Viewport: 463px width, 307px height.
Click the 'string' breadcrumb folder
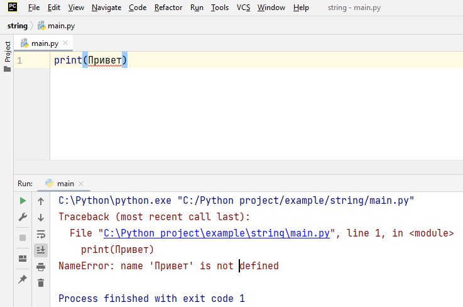tap(17, 26)
